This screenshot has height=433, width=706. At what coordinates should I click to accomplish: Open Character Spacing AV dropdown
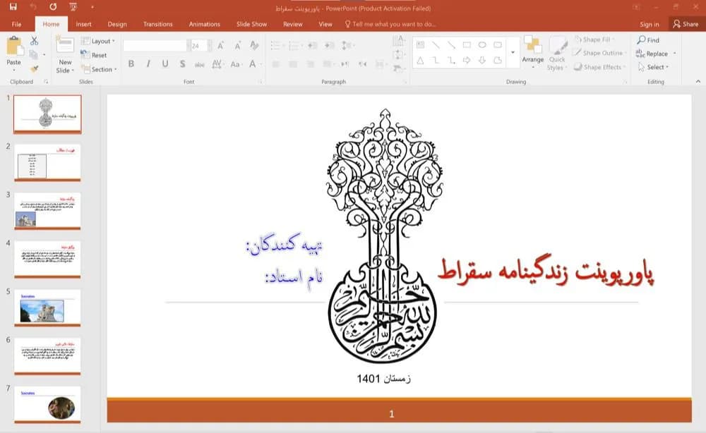click(217, 64)
